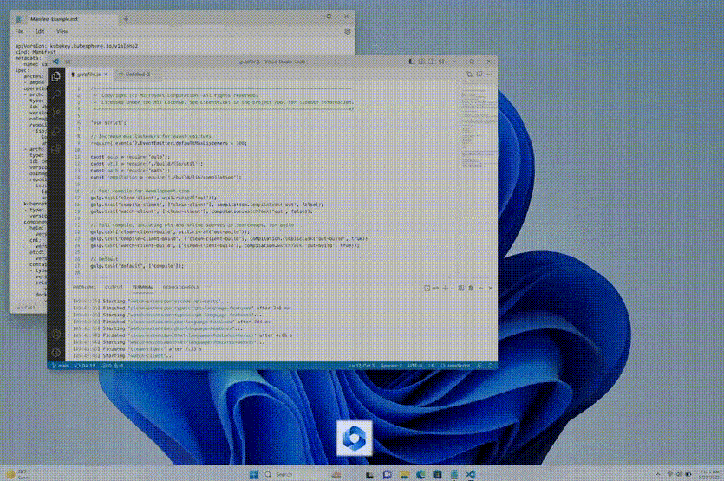Click the 'use strict' code line

coord(108,122)
